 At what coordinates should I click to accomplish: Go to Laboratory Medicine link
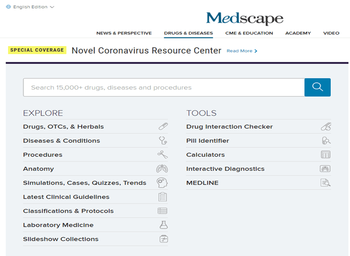coord(58,225)
